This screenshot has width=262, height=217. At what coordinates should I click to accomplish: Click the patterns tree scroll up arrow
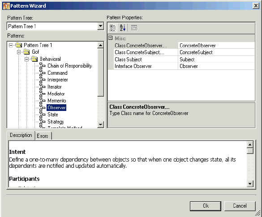point(100,45)
